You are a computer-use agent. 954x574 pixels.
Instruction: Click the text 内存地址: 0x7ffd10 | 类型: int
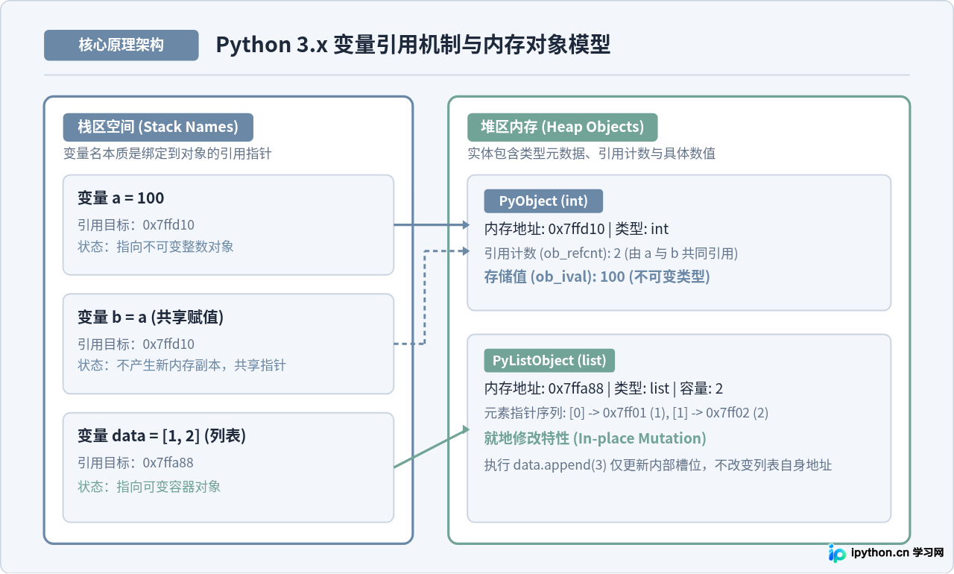click(577, 229)
